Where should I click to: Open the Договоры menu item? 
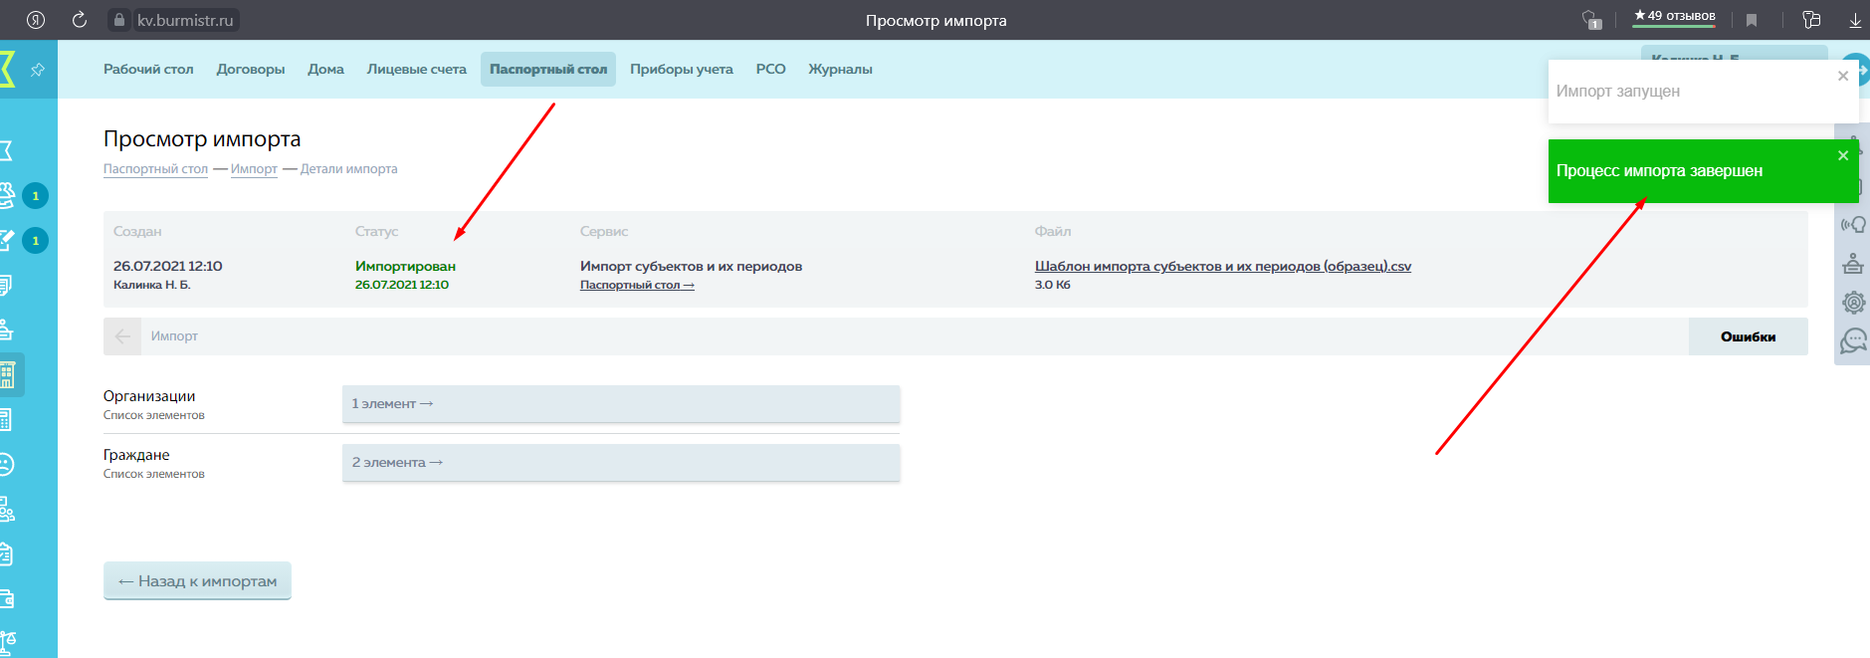pyautogui.click(x=251, y=69)
